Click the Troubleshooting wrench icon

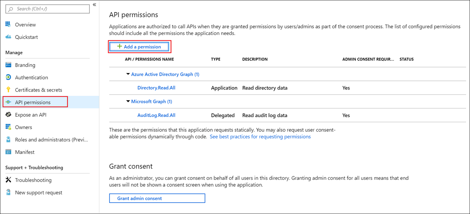point(8,180)
